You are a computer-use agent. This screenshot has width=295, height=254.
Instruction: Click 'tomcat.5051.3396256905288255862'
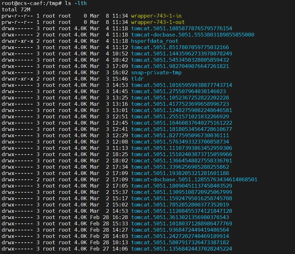point(180,167)
